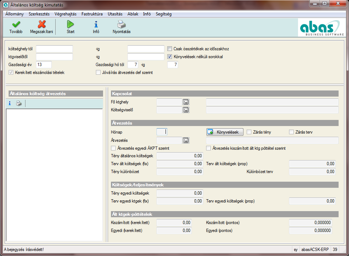Click the Tény különbözet value field
The image size is (349, 256).
pos(180,172)
